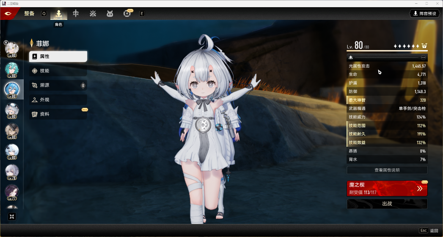This screenshot has width=443, height=237.
Task: Click the gift icon beside the stars
Action: coord(424,46)
